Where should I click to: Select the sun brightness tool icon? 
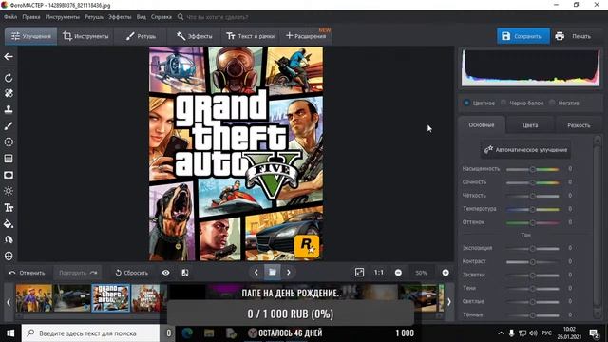pos(9,191)
